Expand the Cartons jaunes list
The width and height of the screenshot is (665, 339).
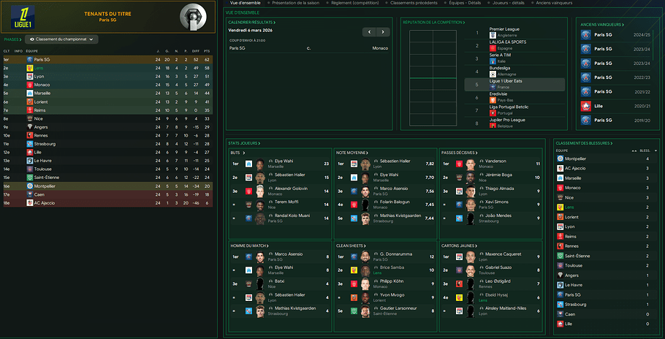coord(460,245)
